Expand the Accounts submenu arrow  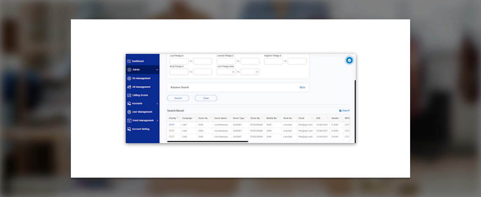(x=157, y=104)
